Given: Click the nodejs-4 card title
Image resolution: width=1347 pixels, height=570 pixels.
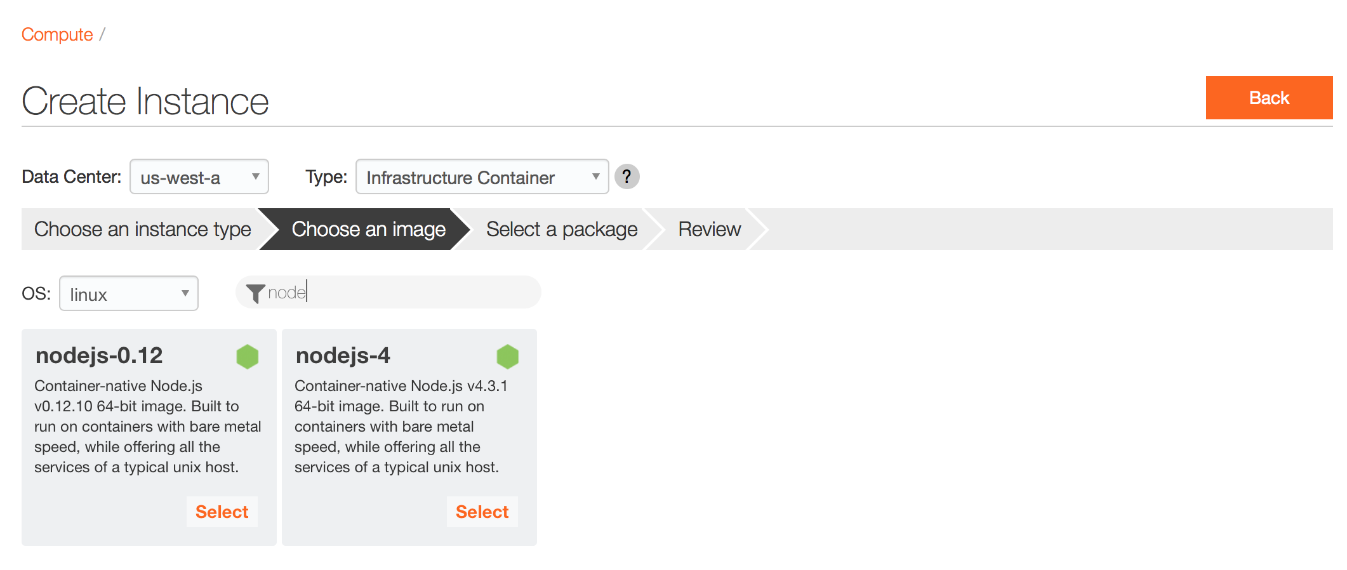Looking at the screenshot, I should [x=343, y=355].
